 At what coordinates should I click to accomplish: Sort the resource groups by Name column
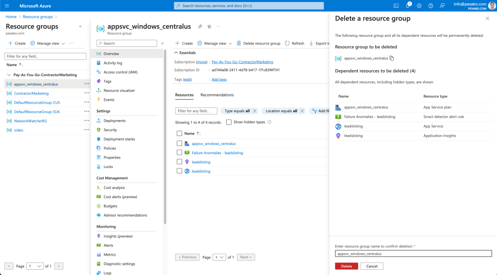tap(14, 65)
